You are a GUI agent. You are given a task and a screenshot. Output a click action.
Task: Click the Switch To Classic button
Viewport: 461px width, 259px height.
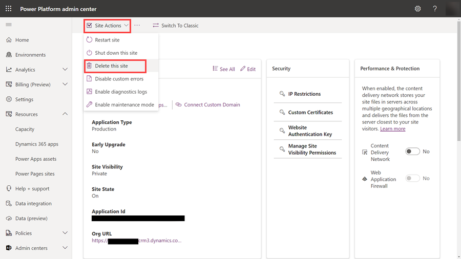tap(176, 26)
